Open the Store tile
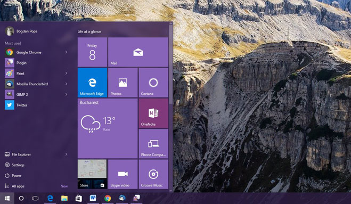The width and height of the screenshot is (351, 204). (92, 174)
